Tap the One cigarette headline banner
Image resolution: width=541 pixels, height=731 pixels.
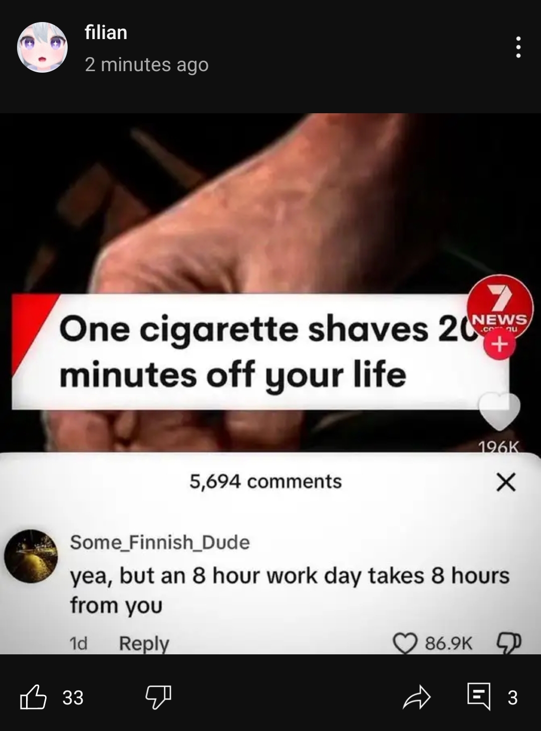pos(260,352)
